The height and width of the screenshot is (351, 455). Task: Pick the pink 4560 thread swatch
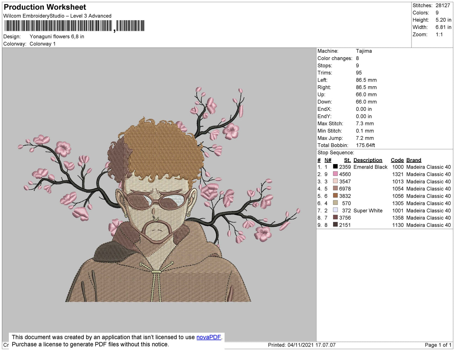point(335,174)
